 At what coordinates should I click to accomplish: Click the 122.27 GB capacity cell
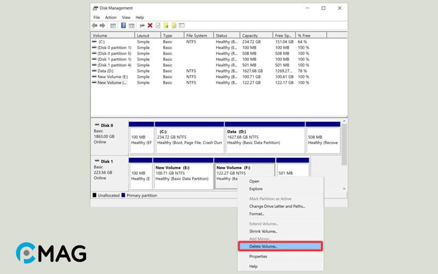pos(251,83)
